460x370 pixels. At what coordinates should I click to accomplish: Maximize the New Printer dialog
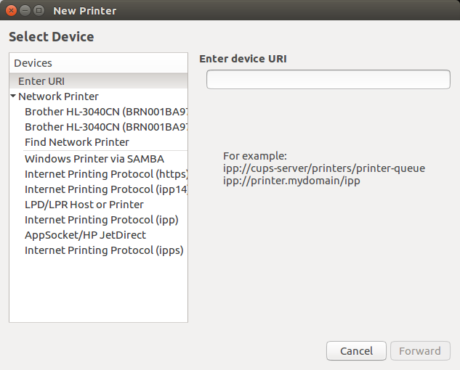[39, 11]
